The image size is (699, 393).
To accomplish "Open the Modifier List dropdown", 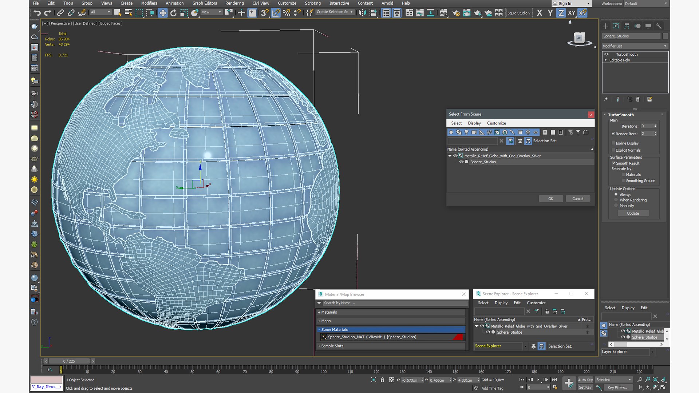I will pos(635,46).
